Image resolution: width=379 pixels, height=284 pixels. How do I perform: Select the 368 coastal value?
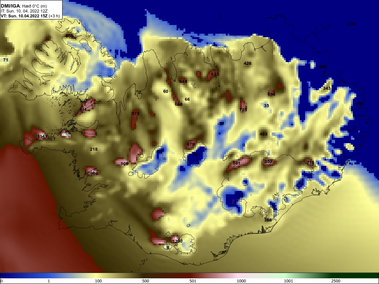pyautogui.click(x=268, y=220)
